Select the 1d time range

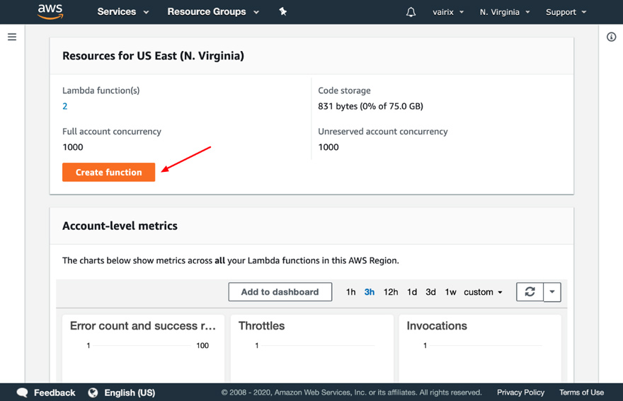[x=411, y=292]
